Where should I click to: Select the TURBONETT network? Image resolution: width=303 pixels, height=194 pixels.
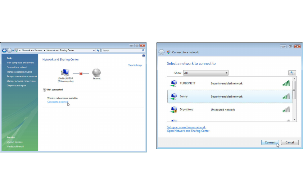point(230,83)
